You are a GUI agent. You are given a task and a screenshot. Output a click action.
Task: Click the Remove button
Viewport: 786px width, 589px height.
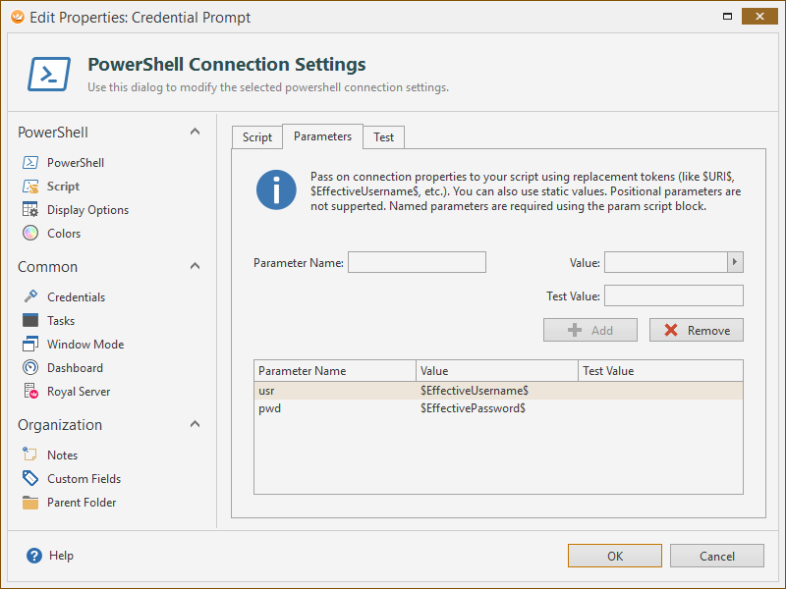pyautogui.click(x=697, y=331)
